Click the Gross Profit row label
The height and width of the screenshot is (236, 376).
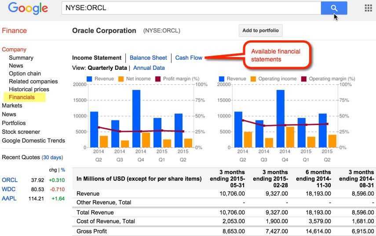(91, 232)
